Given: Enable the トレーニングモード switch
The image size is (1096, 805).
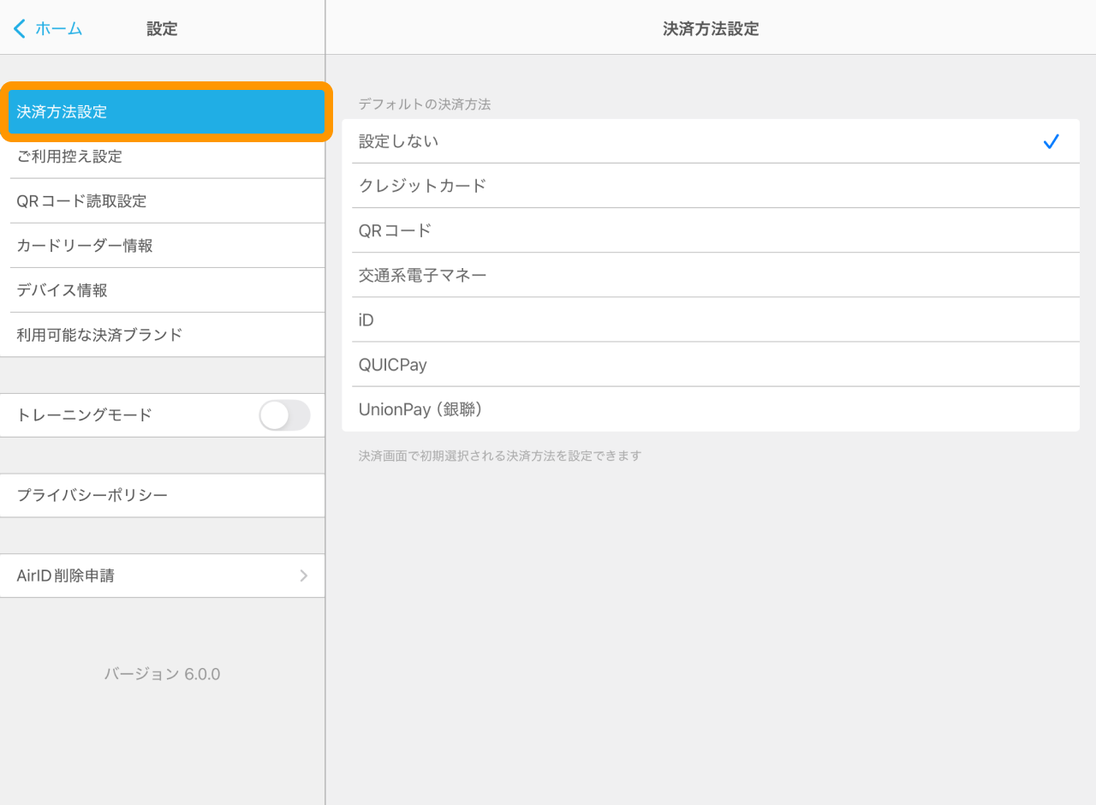Looking at the screenshot, I should click(x=284, y=414).
